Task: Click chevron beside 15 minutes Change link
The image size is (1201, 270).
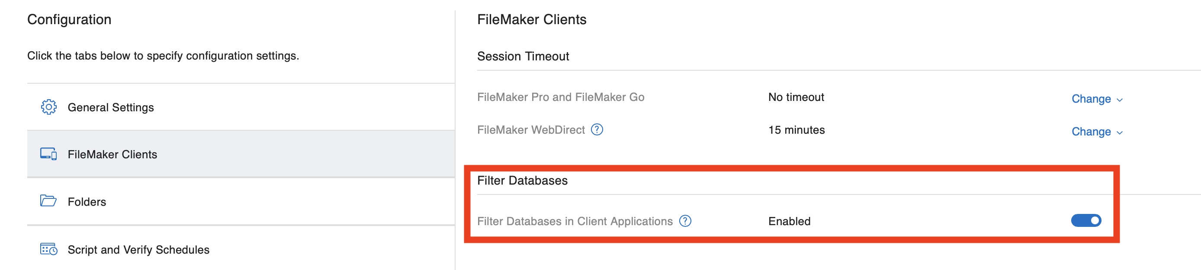Action: 1119,133
